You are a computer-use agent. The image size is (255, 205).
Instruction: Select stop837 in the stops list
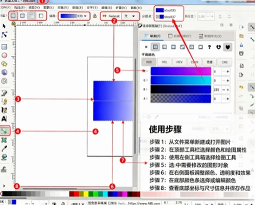[166, 17]
